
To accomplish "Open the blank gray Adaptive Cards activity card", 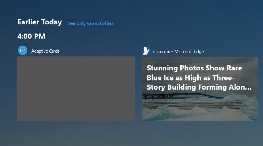I will tap(76, 88).
